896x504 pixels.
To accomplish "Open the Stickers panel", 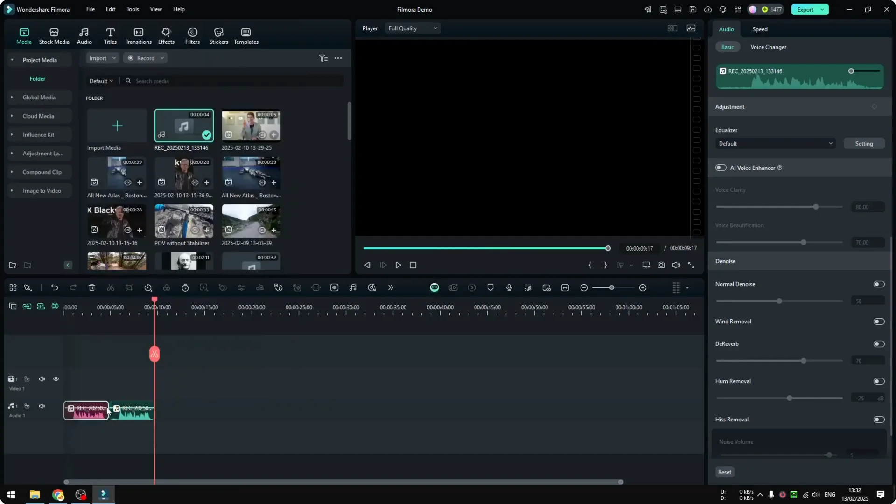I will pos(218,35).
